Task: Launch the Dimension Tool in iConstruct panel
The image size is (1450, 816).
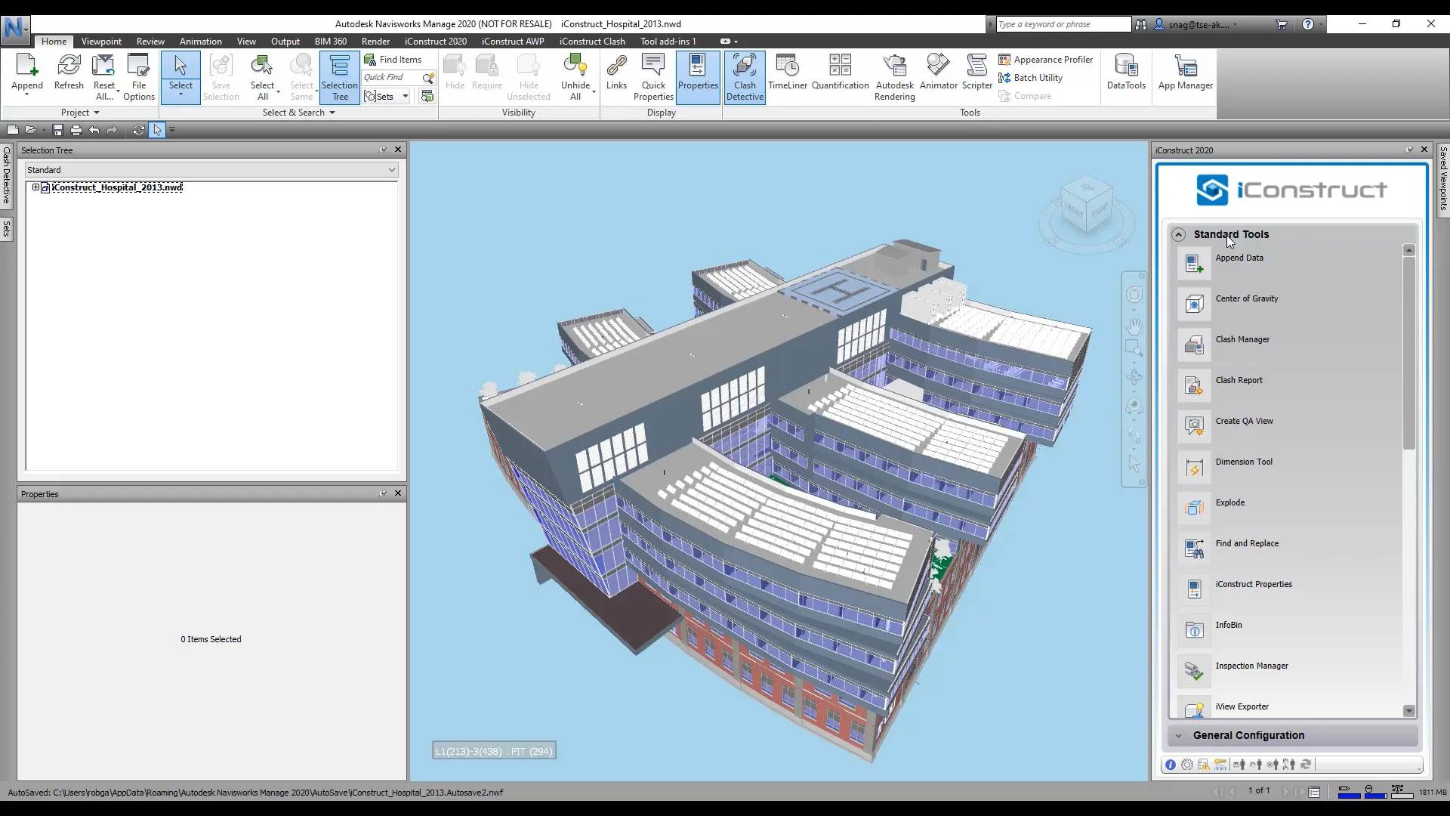Action: coord(1243,462)
